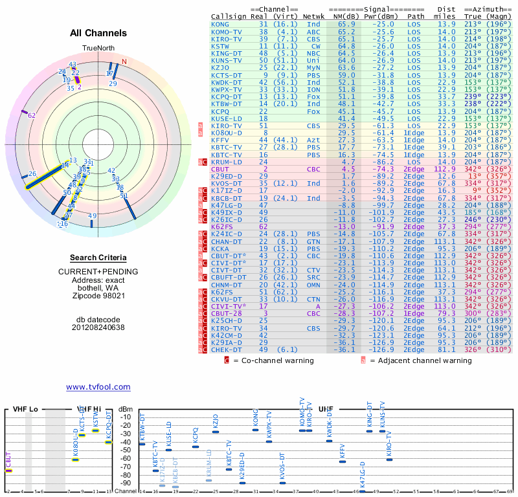Click the channel 49 marker on radar plot
The image size is (518, 497).
(91, 223)
